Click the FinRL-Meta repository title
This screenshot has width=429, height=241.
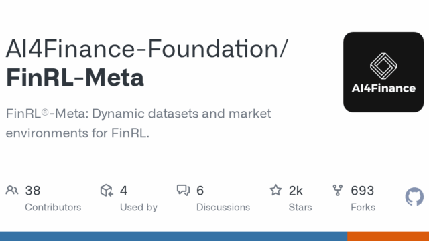coord(74,78)
